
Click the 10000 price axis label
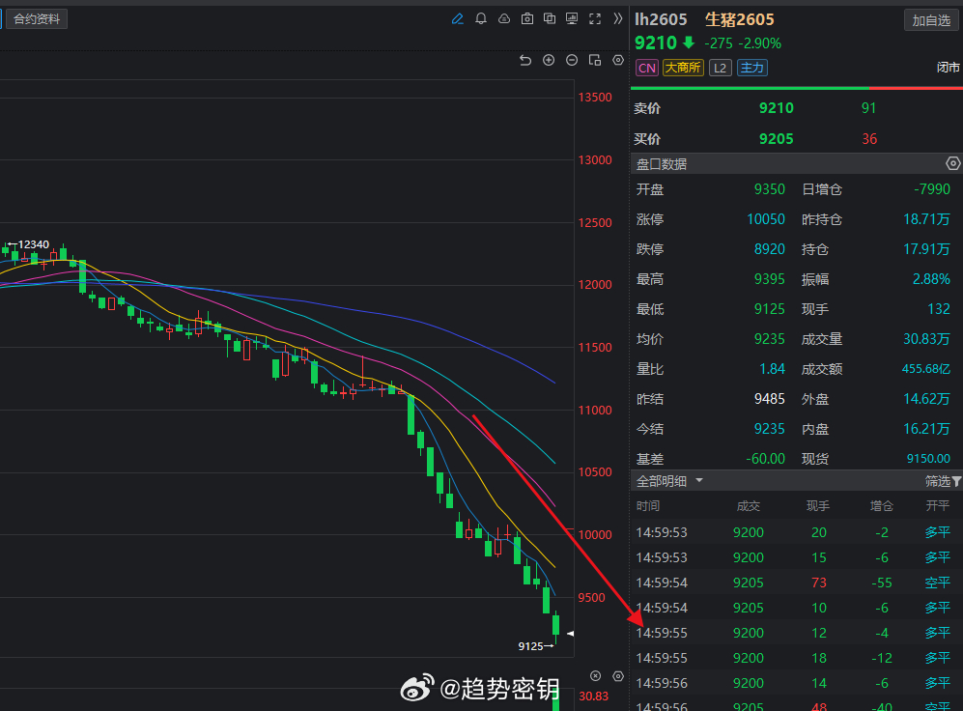(x=594, y=535)
